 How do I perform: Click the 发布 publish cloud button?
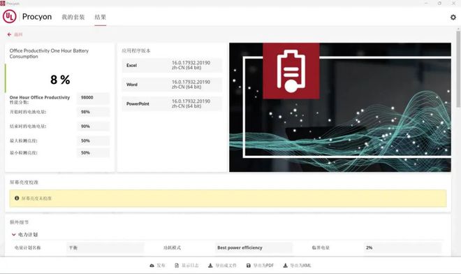pyautogui.click(x=157, y=266)
